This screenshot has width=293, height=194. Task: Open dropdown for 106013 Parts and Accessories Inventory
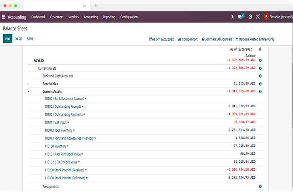click(95, 138)
